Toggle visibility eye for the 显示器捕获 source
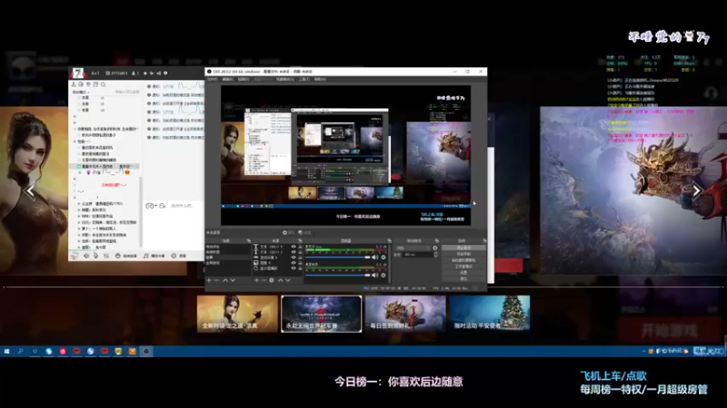 (x=294, y=268)
